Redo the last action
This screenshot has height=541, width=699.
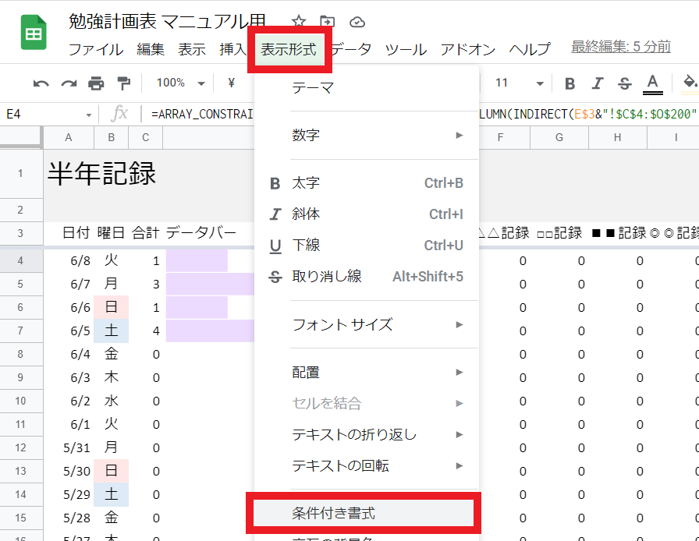point(69,83)
